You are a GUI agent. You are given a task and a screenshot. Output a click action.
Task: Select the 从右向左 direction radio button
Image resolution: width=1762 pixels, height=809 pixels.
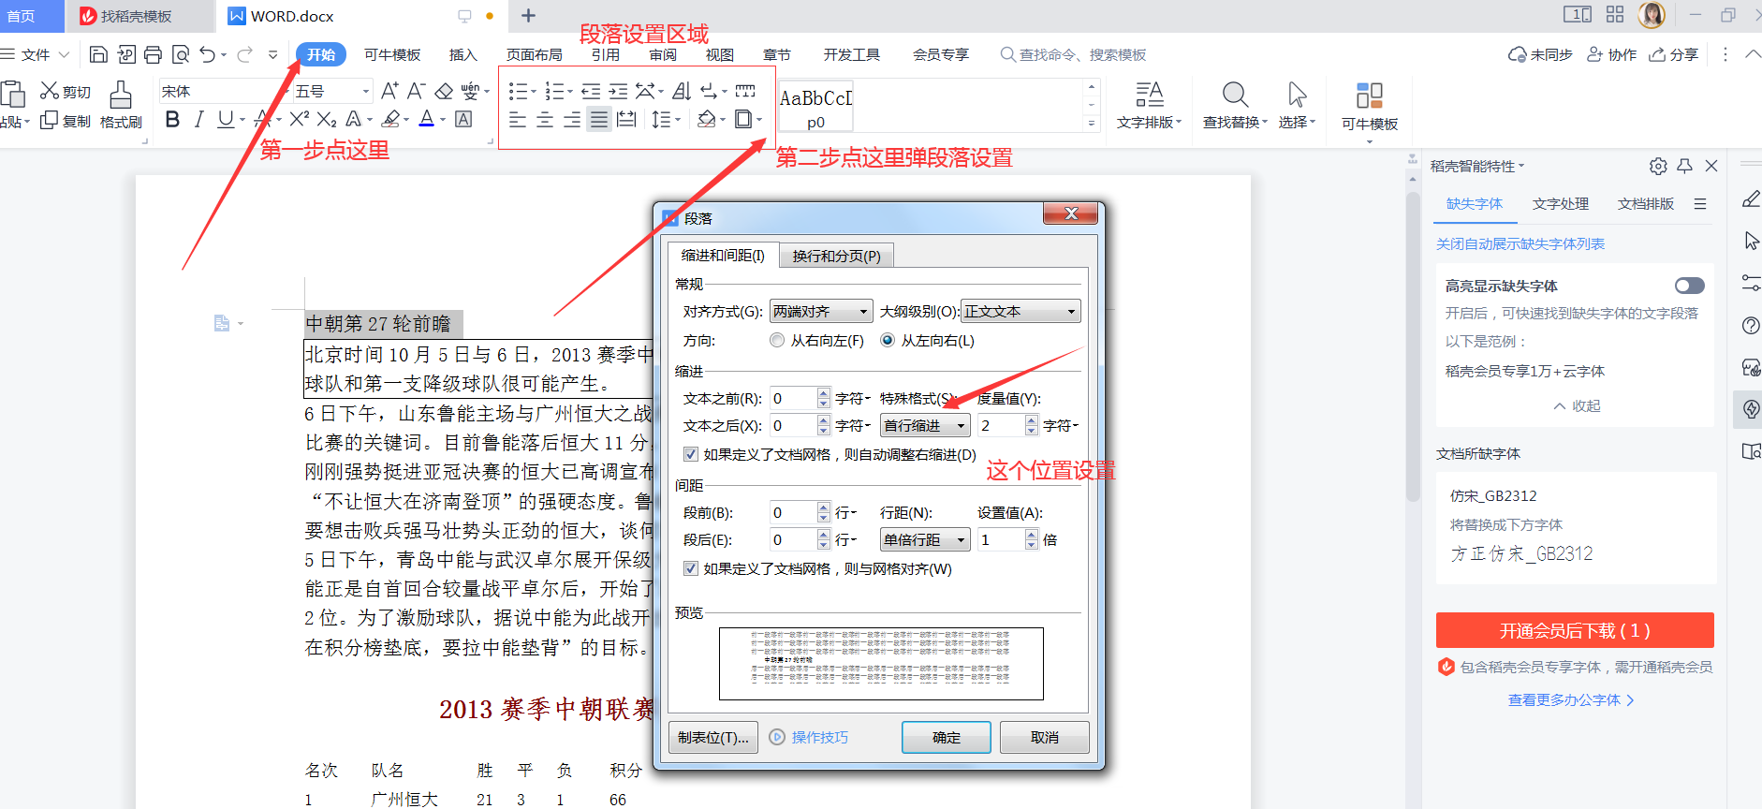click(777, 341)
